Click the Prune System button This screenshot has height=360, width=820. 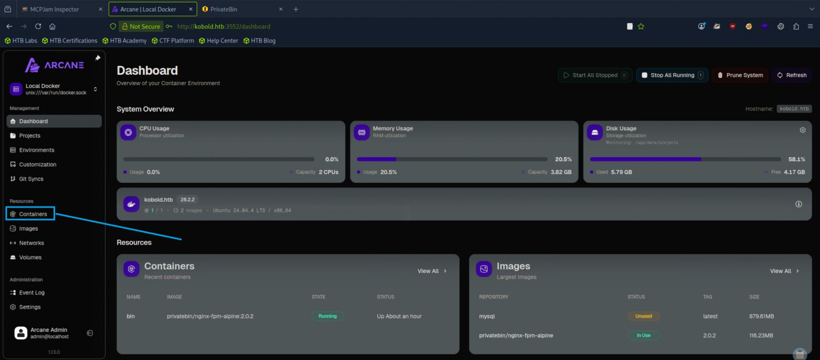pos(740,75)
